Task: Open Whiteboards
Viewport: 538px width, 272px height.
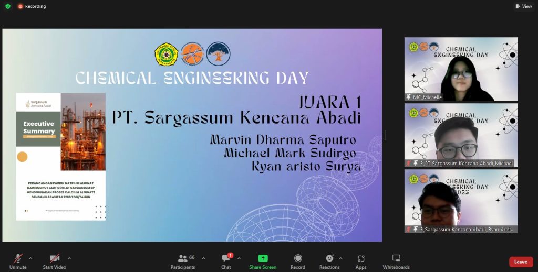Action: pos(396,260)
